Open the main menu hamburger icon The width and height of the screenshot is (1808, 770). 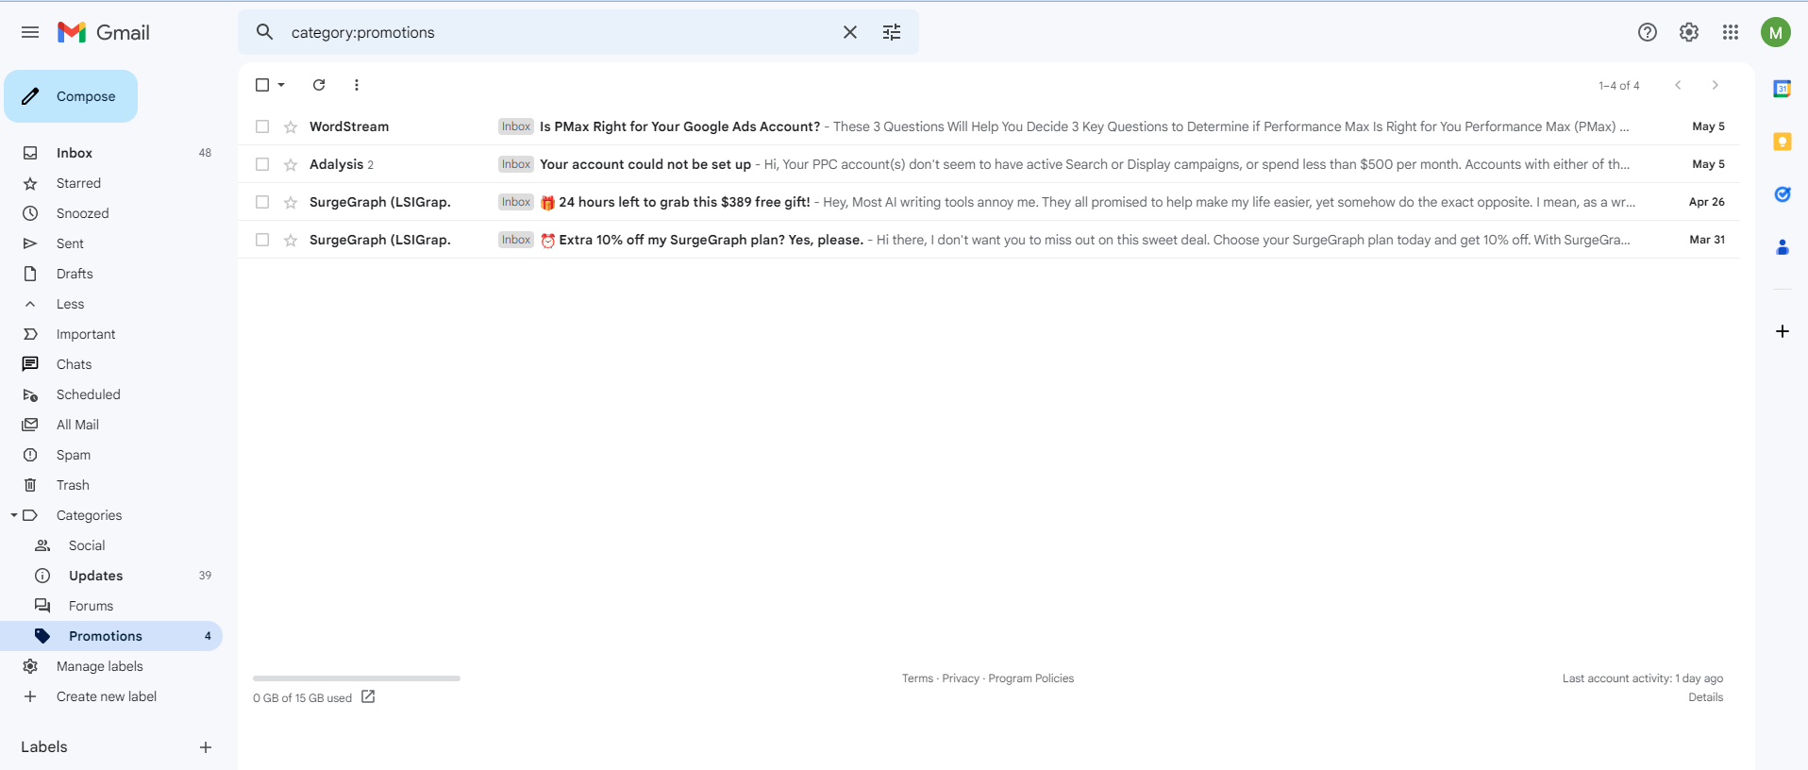[x=30, y=32]
